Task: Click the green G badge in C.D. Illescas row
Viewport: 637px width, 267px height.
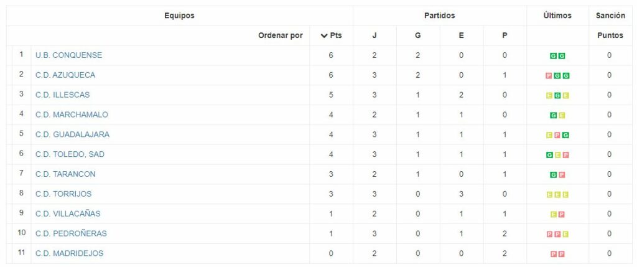Action: pyautogui.click(x=557, y=95)
